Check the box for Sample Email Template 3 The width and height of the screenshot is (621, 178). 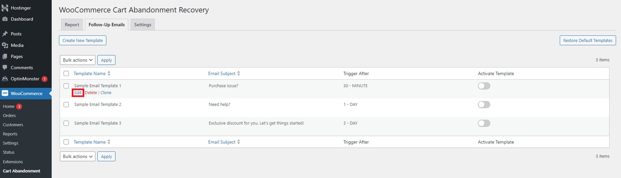[x=66, y=123]
